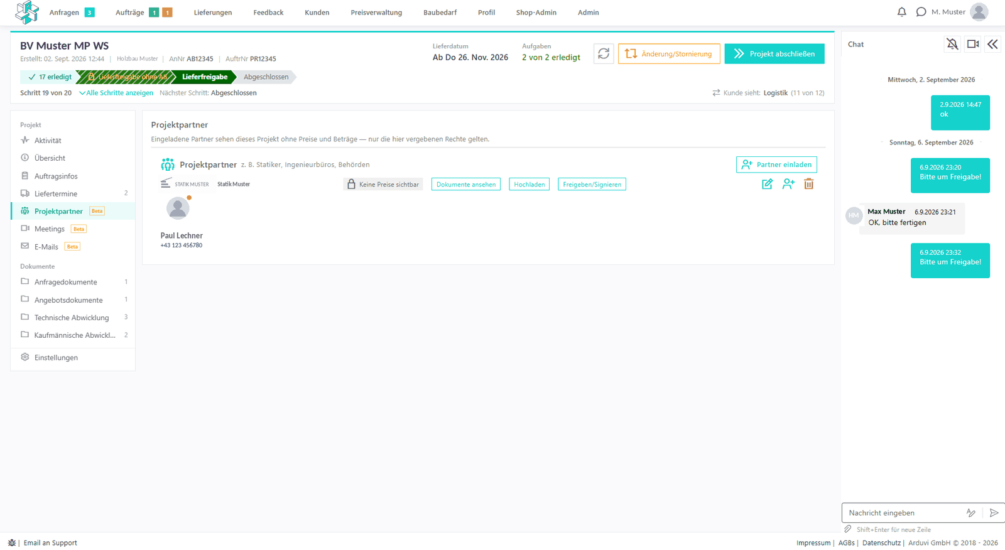Edit the Statik Muster partner entry
1005x550 pixels.
[767, 184]
